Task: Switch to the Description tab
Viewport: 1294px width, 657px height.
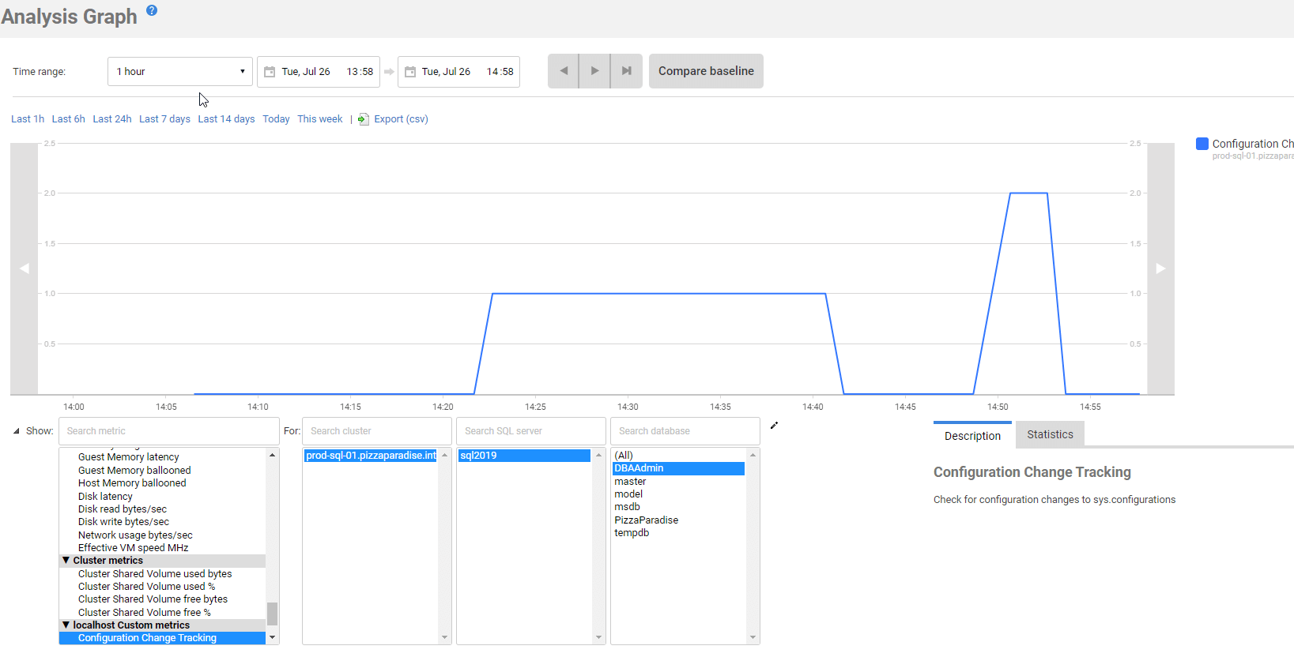Action: pos(972,436)
